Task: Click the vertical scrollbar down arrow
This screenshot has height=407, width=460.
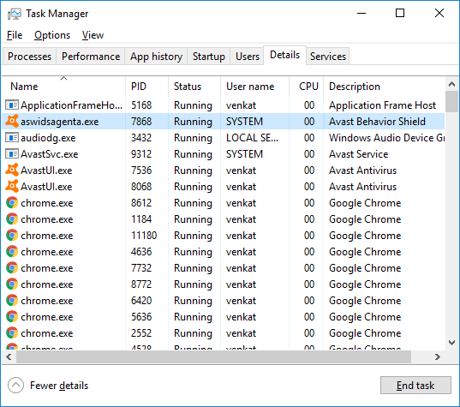Action: [x=451, y=342]
